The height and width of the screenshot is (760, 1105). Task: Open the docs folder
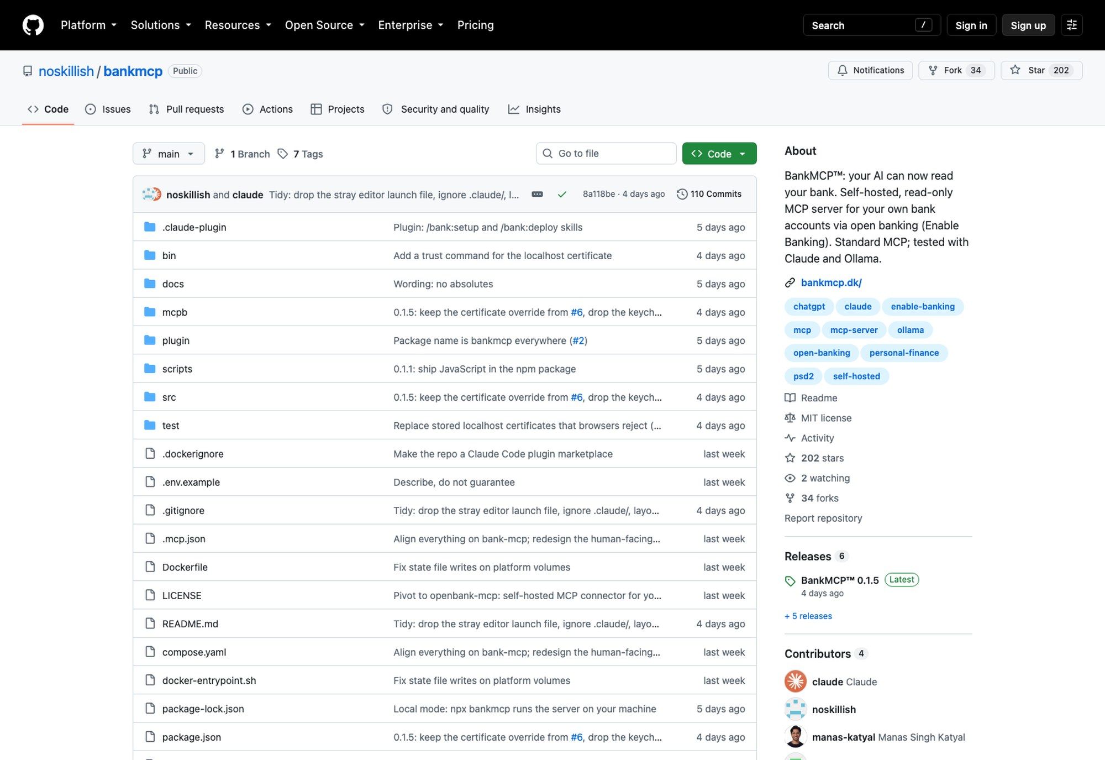click(173, 284)
